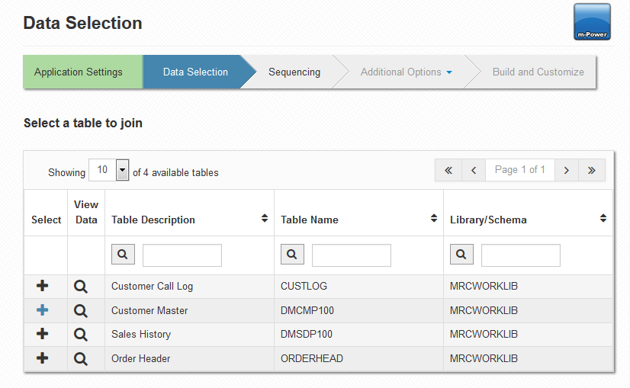
Task: Click the Customer Call Log description
Action: pos(152,287)
